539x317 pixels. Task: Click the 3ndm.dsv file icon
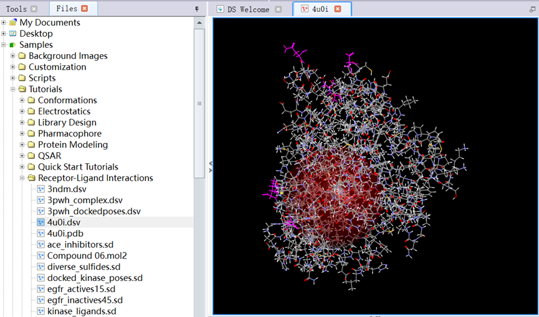[x=41, y=189]
